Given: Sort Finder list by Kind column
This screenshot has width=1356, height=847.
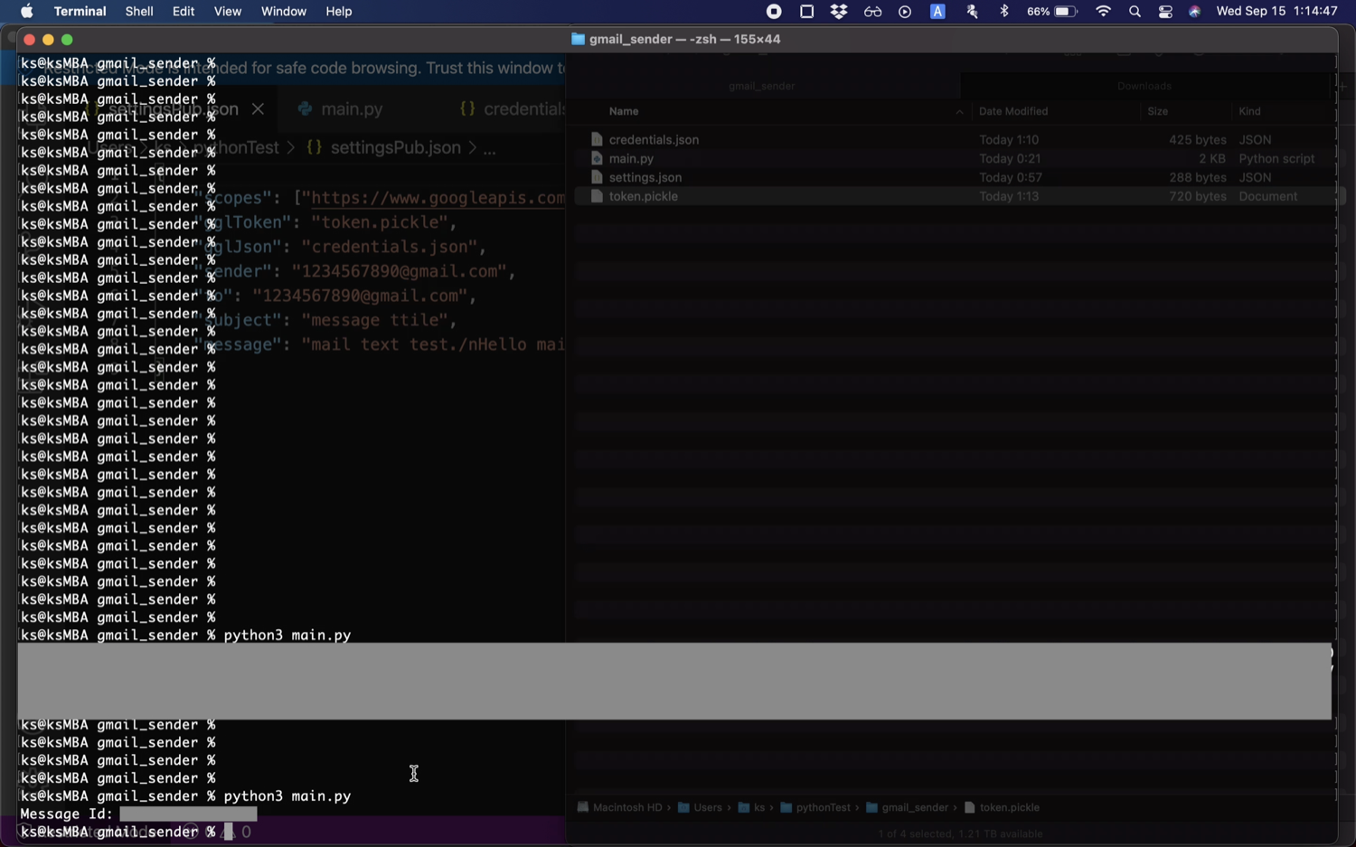Looking at the screenshot, I should 1249,111.
